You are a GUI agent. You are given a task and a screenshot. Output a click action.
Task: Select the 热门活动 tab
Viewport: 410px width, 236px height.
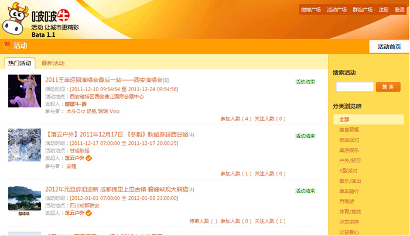click(x=19, y=63)
